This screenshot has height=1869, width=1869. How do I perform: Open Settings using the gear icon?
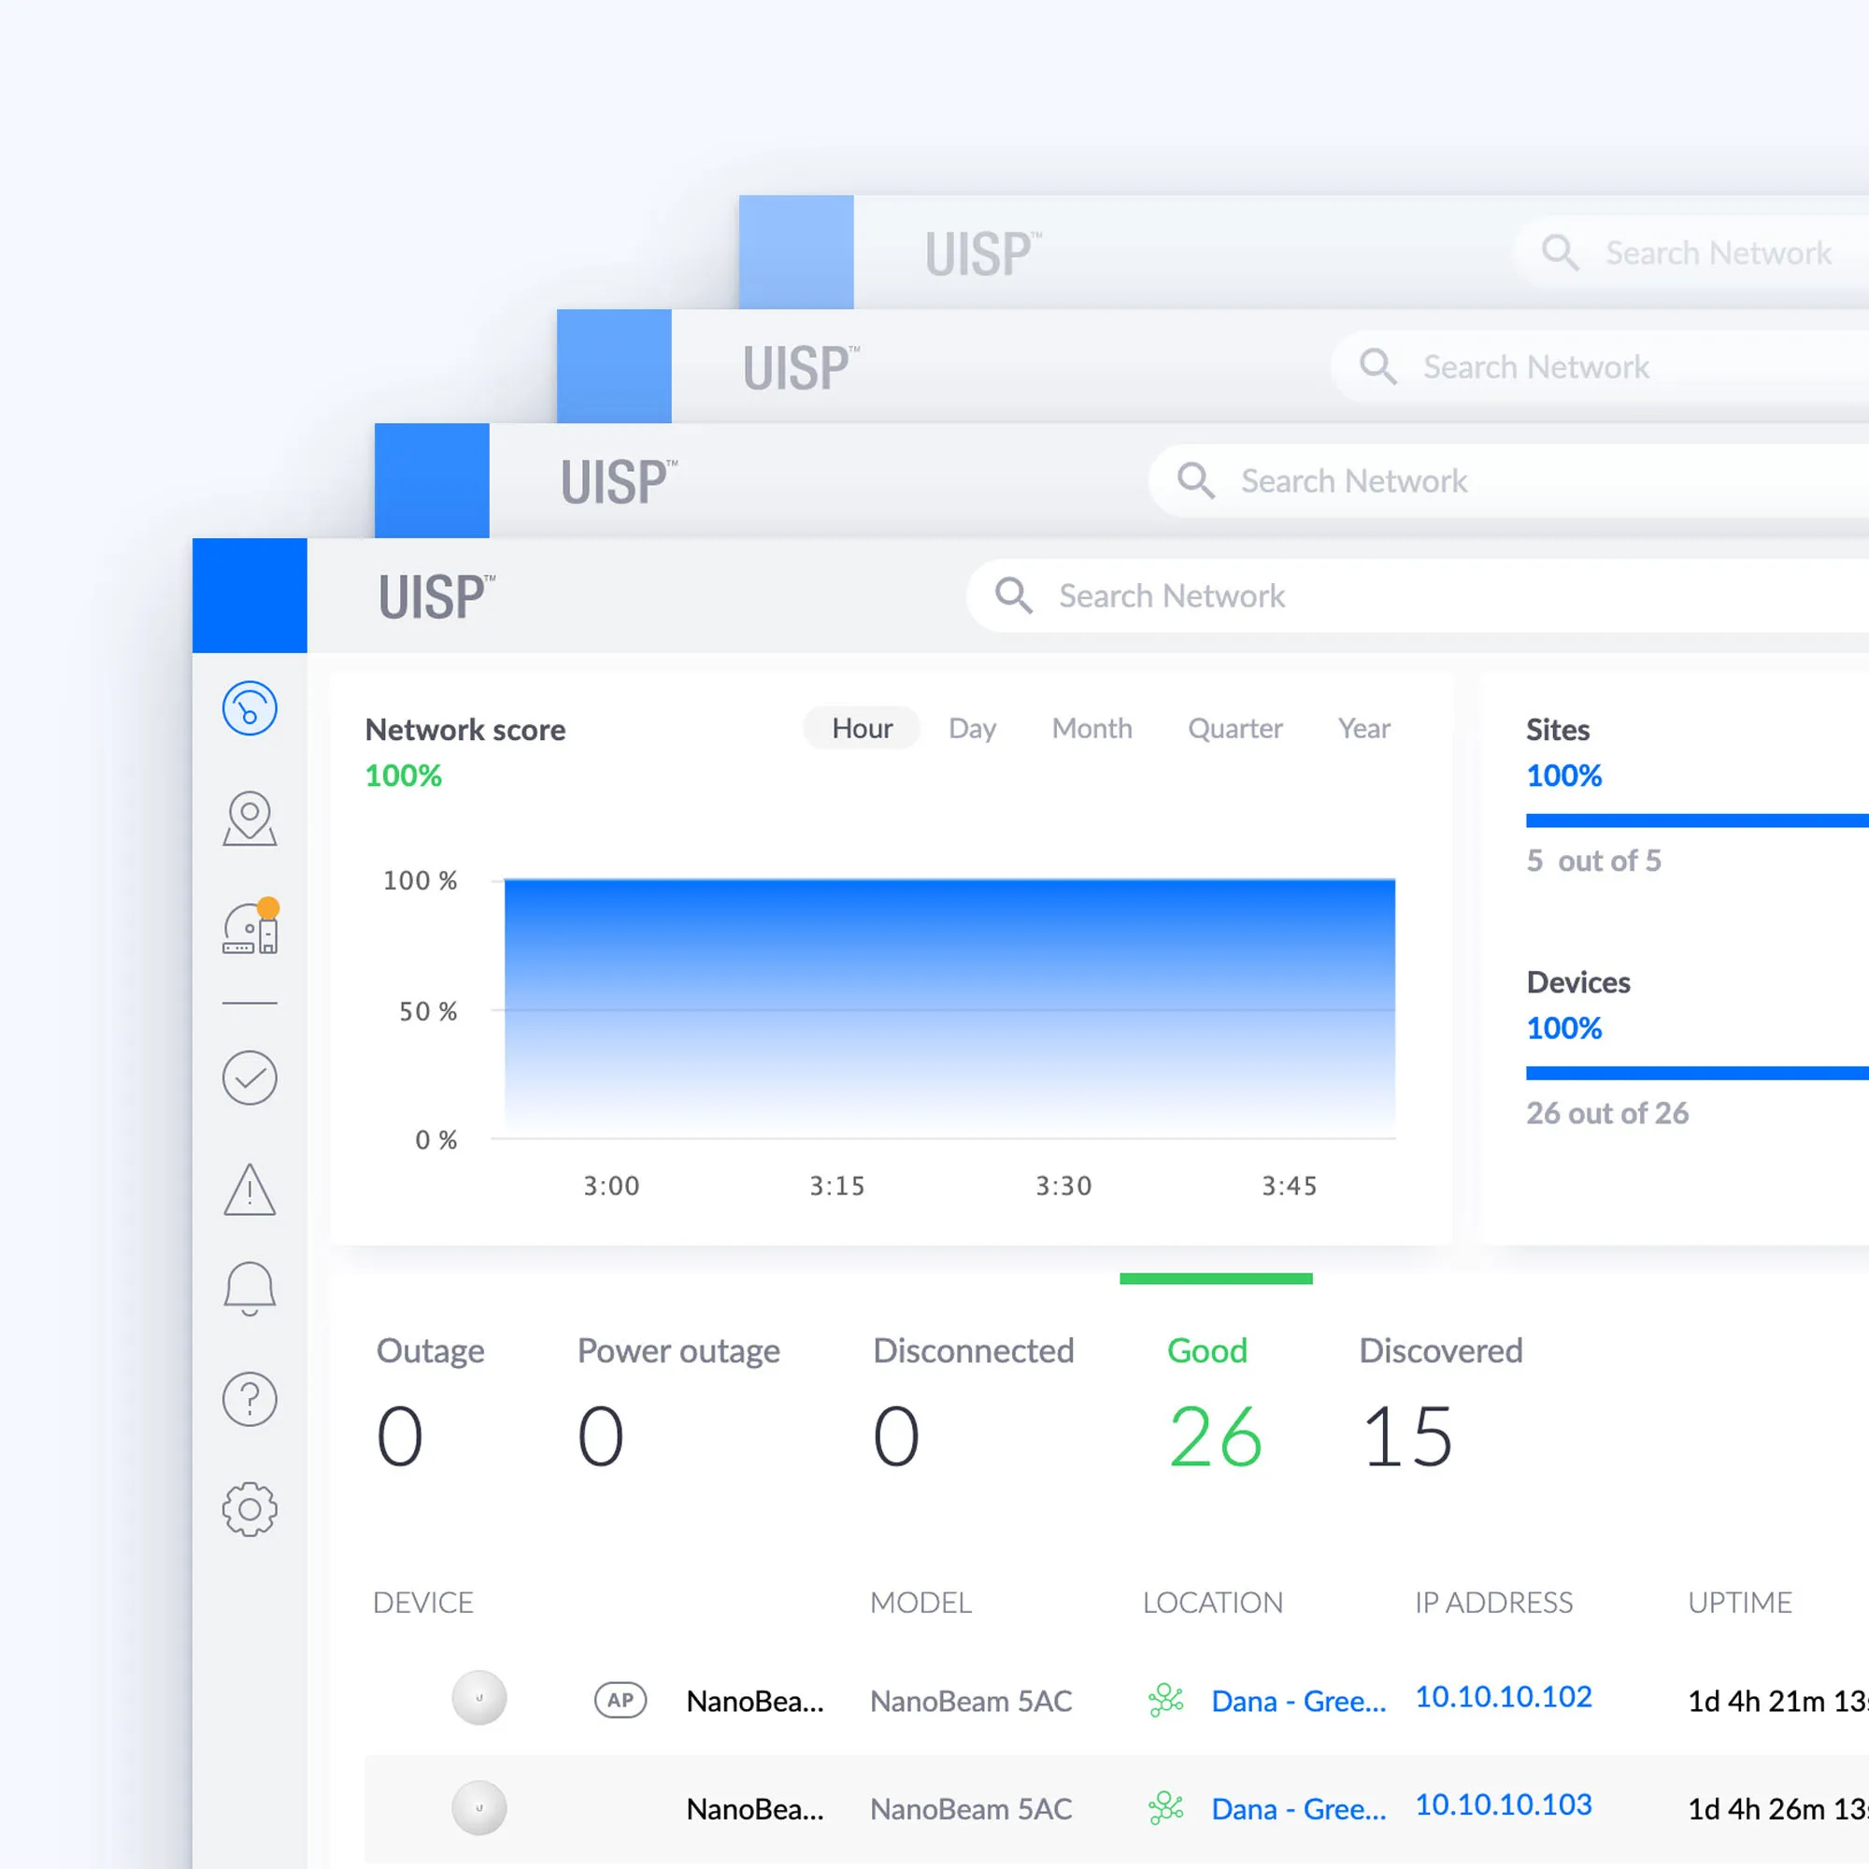pyautogui.click(x=250, y=1507)
